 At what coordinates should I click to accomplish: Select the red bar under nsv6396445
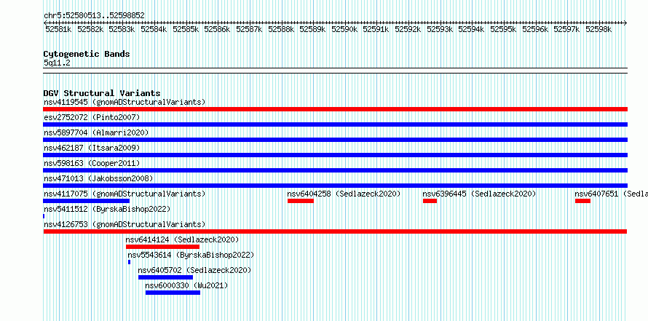click(430, 201)
